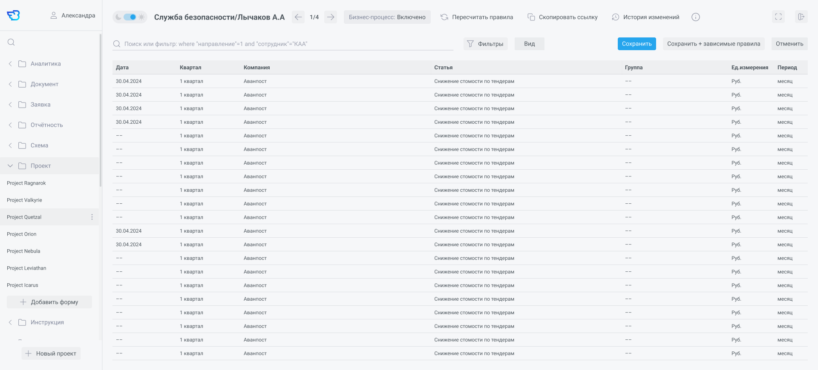The height and width of the screenshot is (370, 818).
Task: Click Скопировать ссылку button
Action: (x=562, y=17)
